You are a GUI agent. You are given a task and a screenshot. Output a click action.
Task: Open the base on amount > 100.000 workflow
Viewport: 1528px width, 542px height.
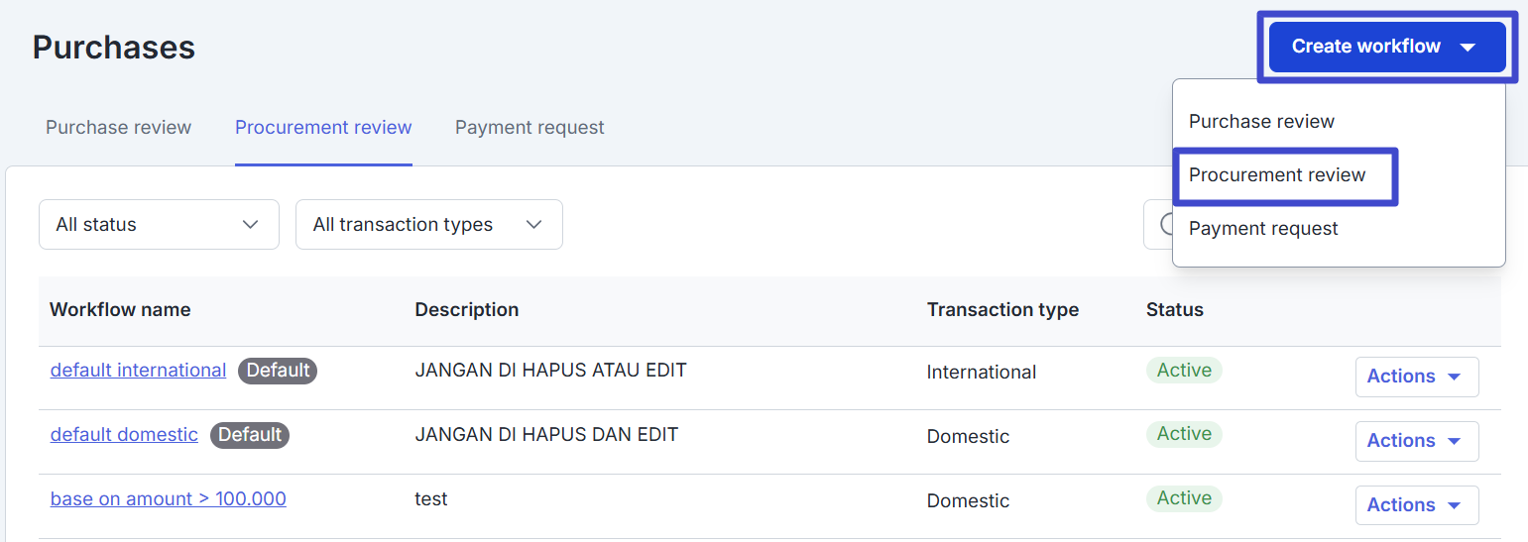(168, 499)
